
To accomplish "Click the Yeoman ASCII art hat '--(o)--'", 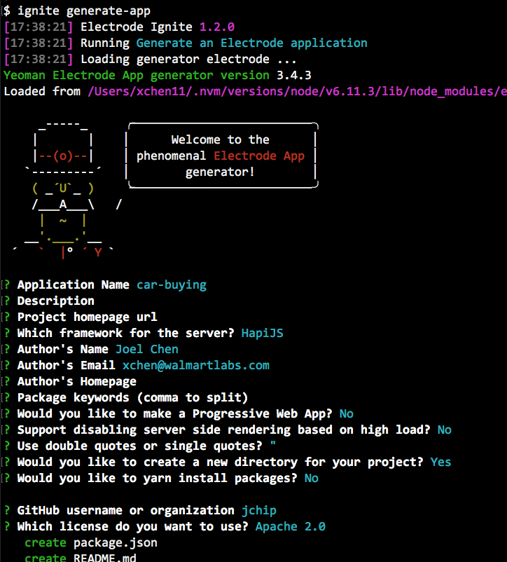I will pos(63,156).
